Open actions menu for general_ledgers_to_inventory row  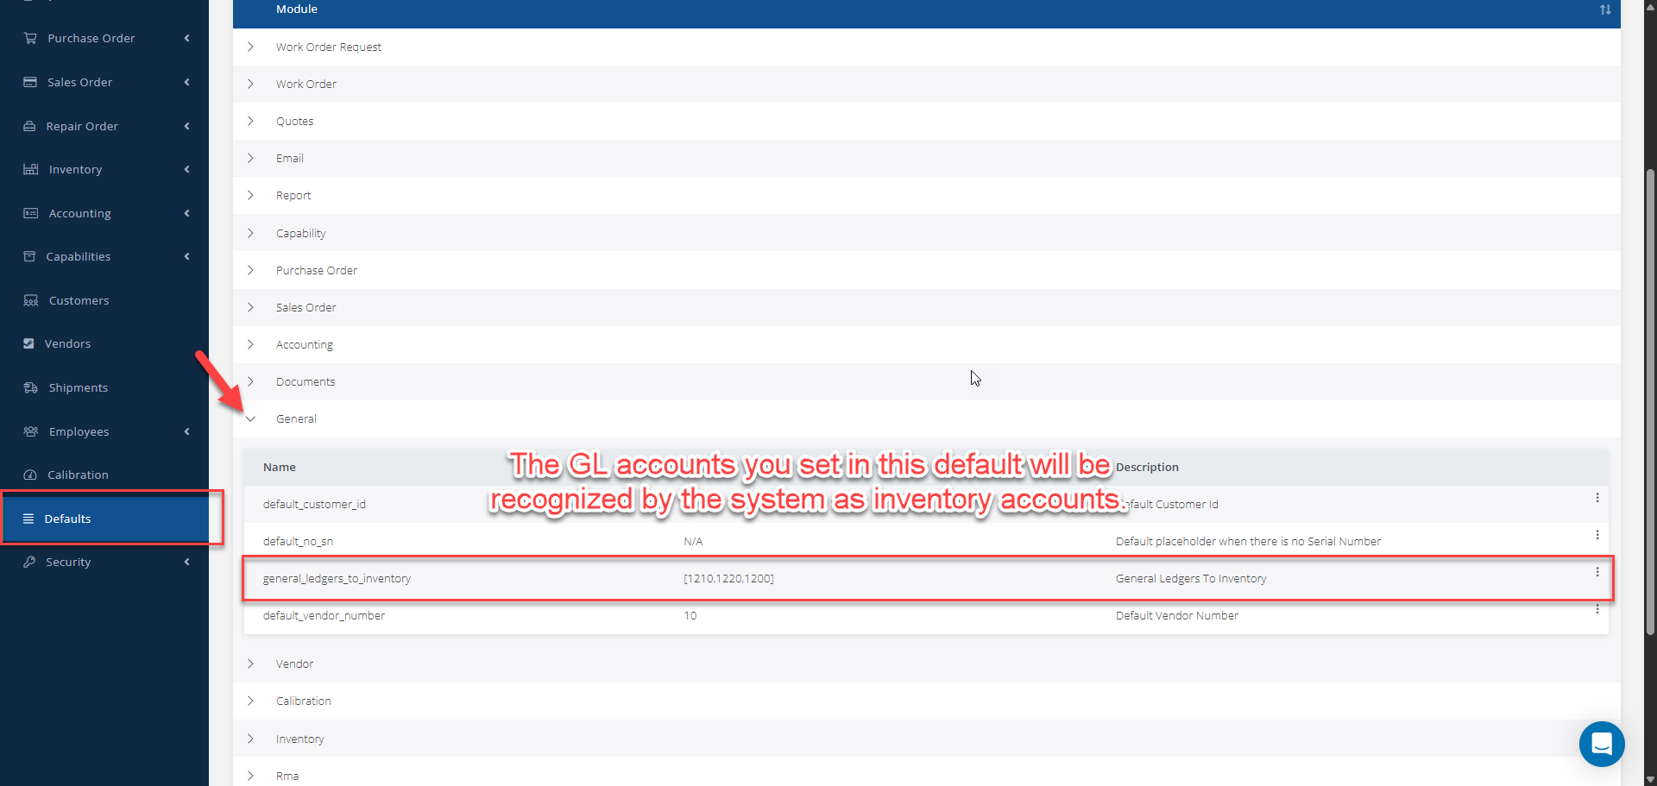pos(1597,572)
